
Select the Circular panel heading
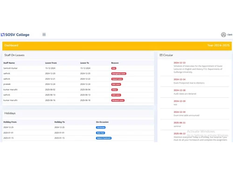(x=168, y=55)
